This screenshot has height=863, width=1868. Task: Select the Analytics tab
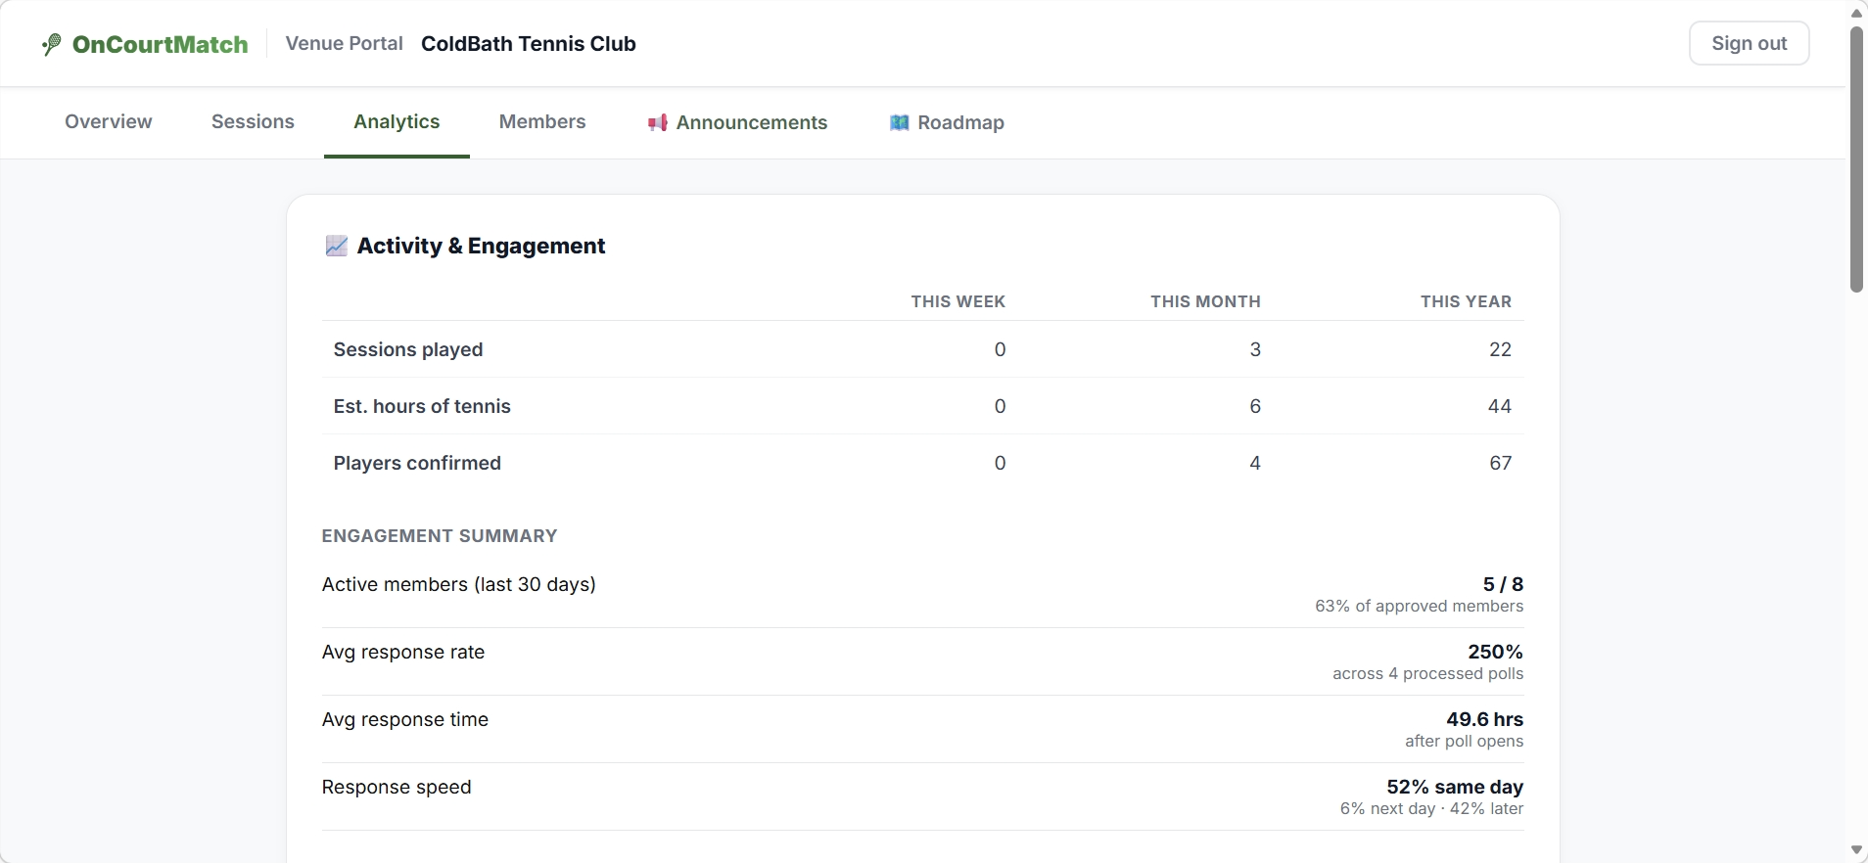[397, 121]
